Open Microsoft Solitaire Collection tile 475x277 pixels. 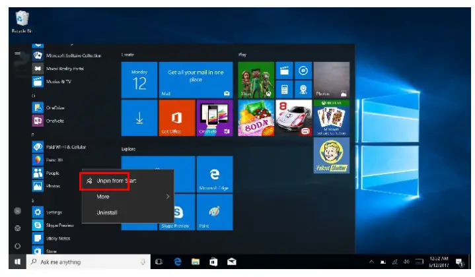click(332, 117)
